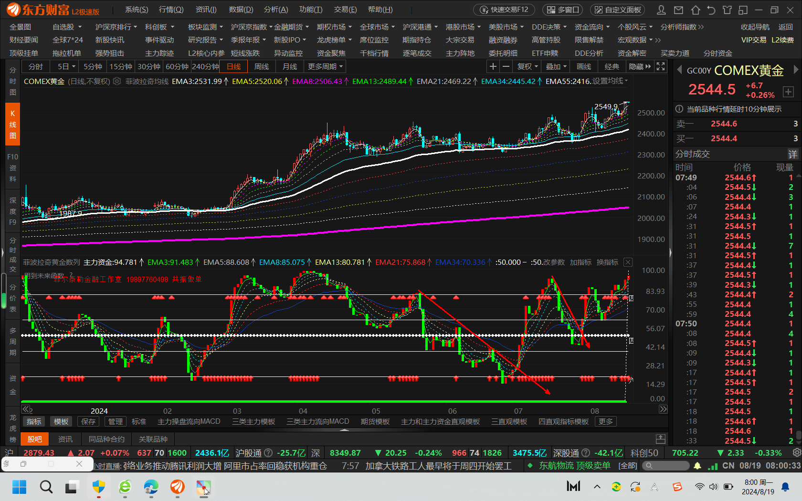Open 叠加 overlay dropdown
The width and height of the screenshot is (802, 501).
coord(556,66)
